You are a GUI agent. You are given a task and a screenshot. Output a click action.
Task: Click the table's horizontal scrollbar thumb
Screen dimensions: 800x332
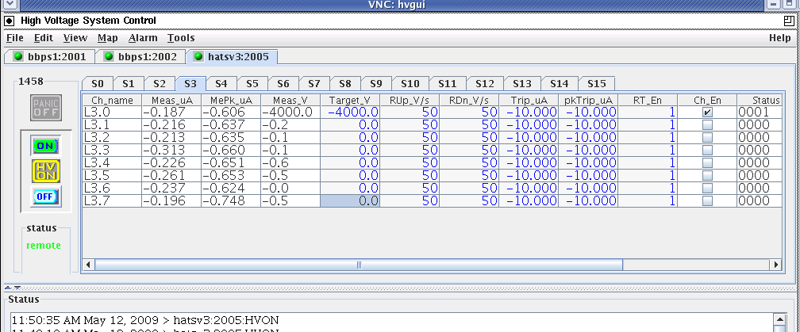(x=359, y=265)
